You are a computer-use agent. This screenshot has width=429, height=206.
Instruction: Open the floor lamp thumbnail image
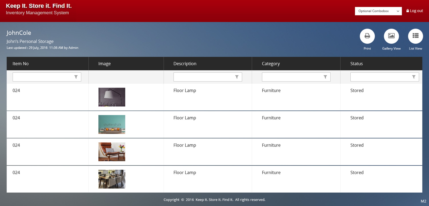click(x=112, y=97)
